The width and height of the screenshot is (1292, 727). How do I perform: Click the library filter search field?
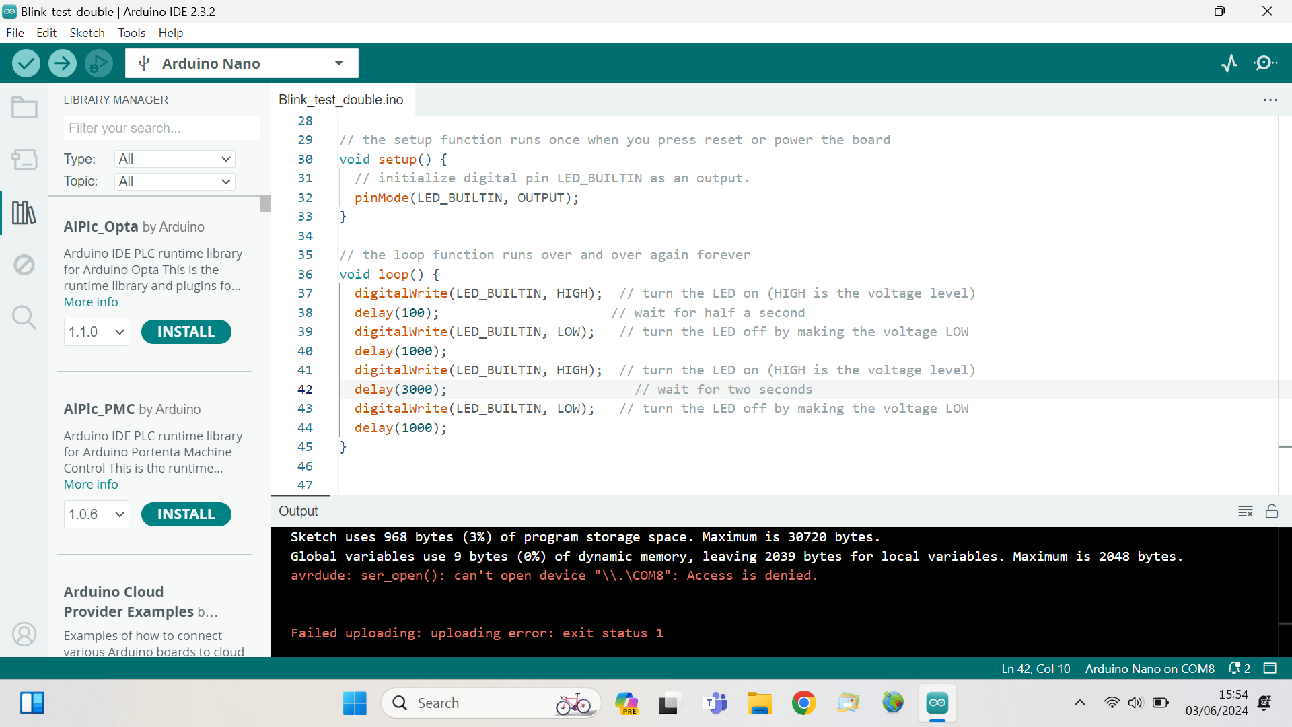pos(161,128)
